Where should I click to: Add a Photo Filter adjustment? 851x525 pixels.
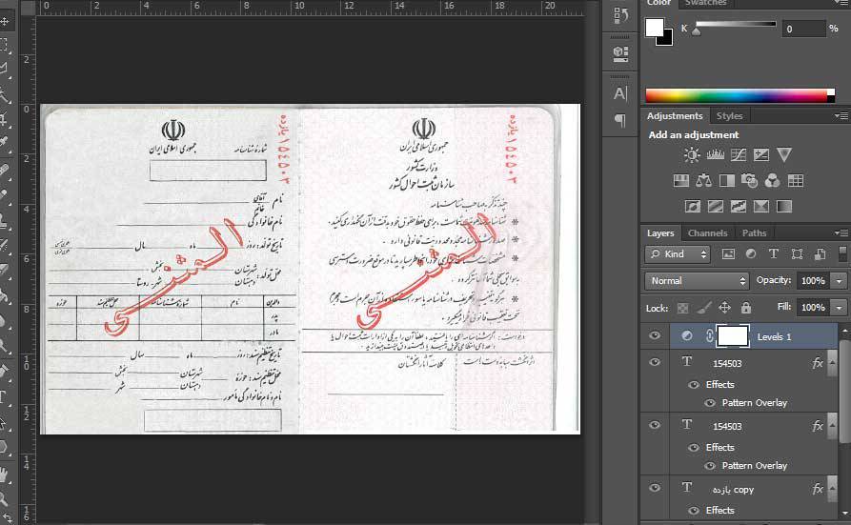[750, 181]
